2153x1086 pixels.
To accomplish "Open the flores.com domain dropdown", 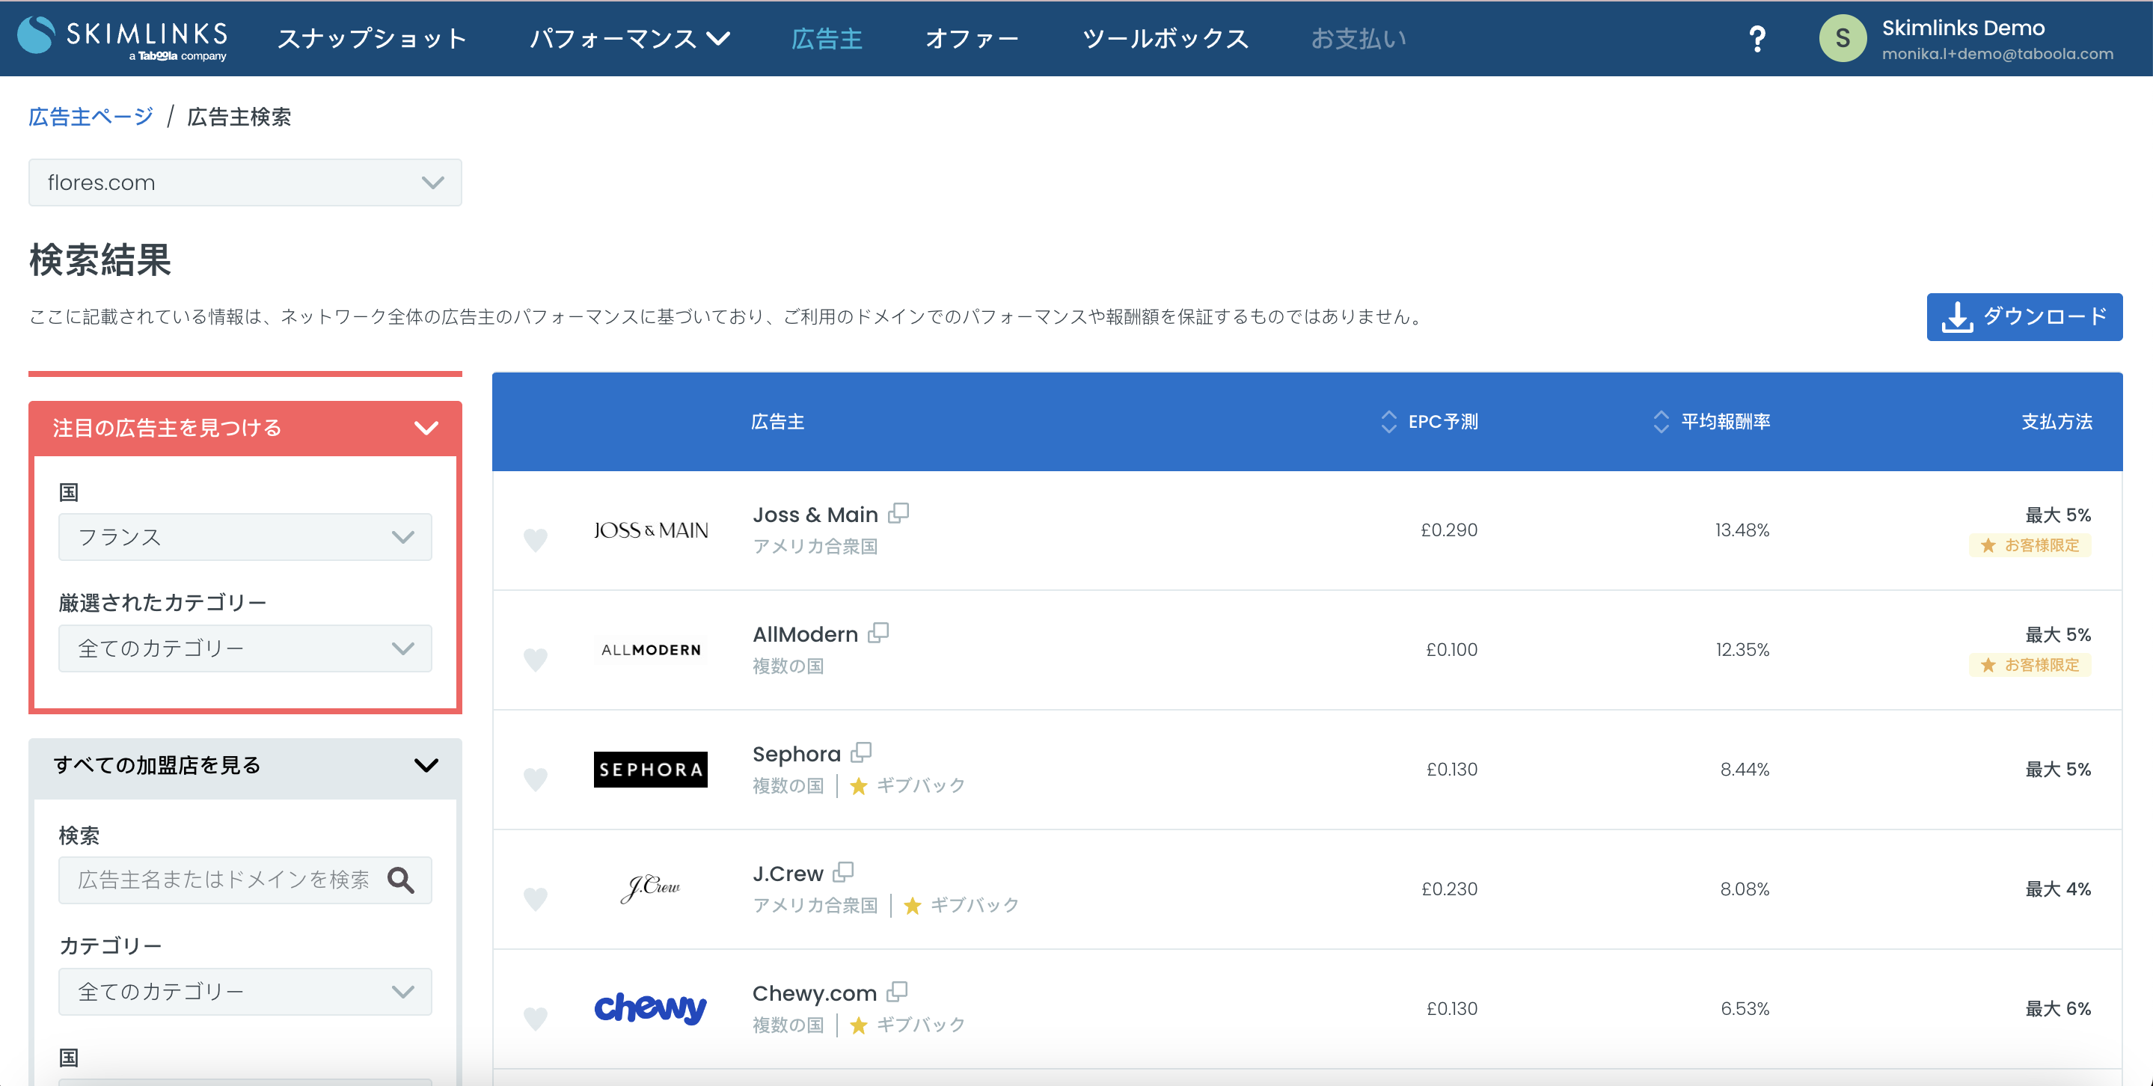I will [x=245, y=182].
